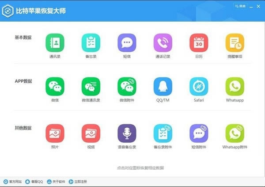Click the 点击对应图标恢复相应数据 hint text
Image resolution: width=265 pixels, height=187 pixels.
140,168
